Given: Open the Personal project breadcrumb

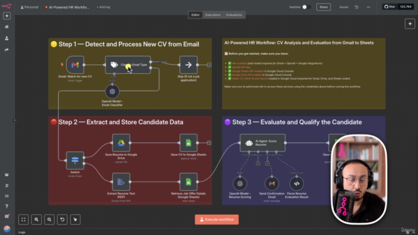Looking at the screenshot, I should [x=29, y=7].
